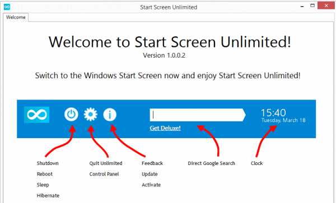Click the Direct Google Search label
Screen dimensions: 336x203
coord(211,163)
